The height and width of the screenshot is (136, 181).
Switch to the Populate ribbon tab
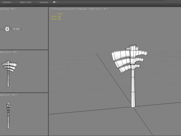click(x=44, y=2)
